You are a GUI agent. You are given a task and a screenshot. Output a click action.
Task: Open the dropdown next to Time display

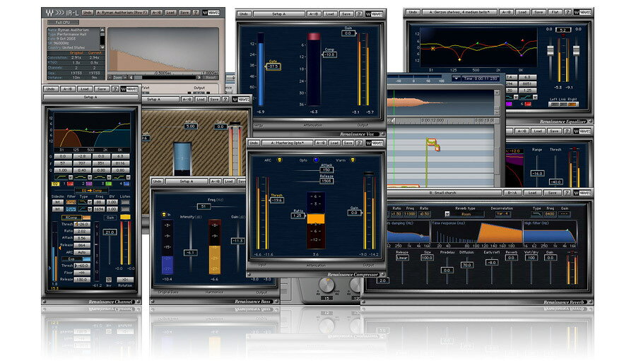456,78
